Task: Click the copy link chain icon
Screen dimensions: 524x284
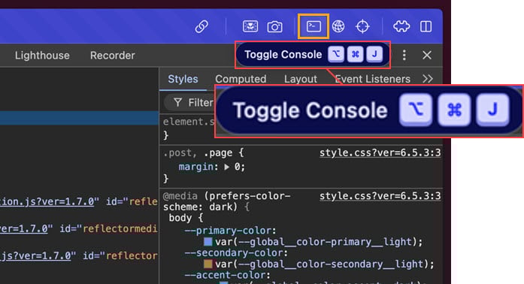Action: tap(201, 26)
